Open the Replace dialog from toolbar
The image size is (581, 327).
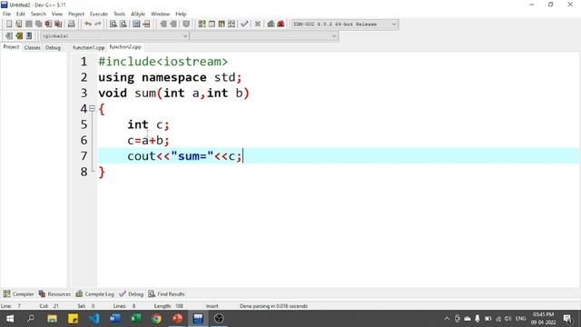point(123,25)
